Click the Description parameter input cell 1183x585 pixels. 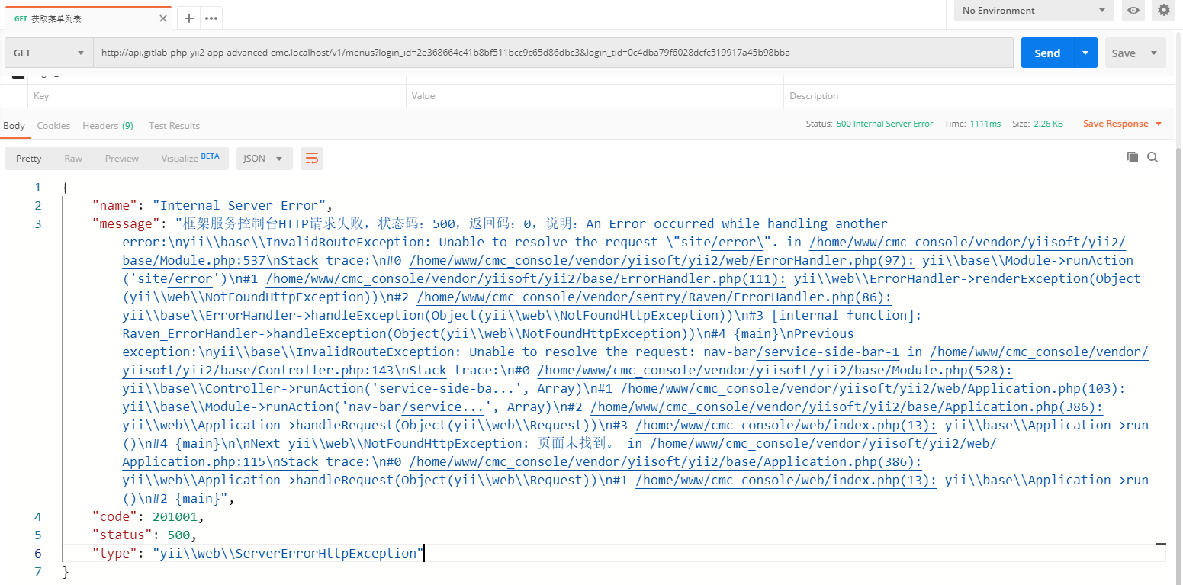(x=979, y=96)
